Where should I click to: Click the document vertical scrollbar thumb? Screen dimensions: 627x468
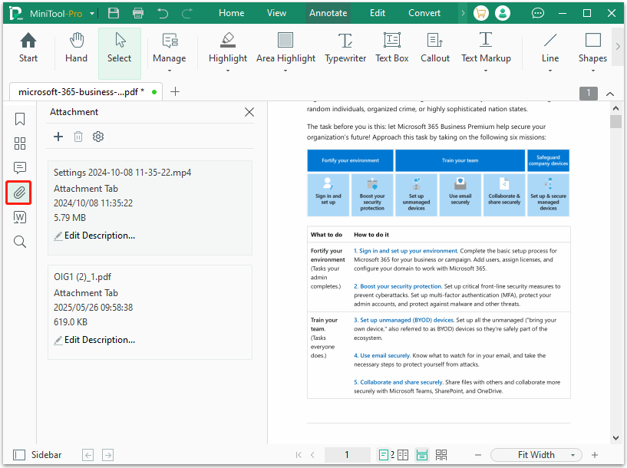(x=615, y=121)
